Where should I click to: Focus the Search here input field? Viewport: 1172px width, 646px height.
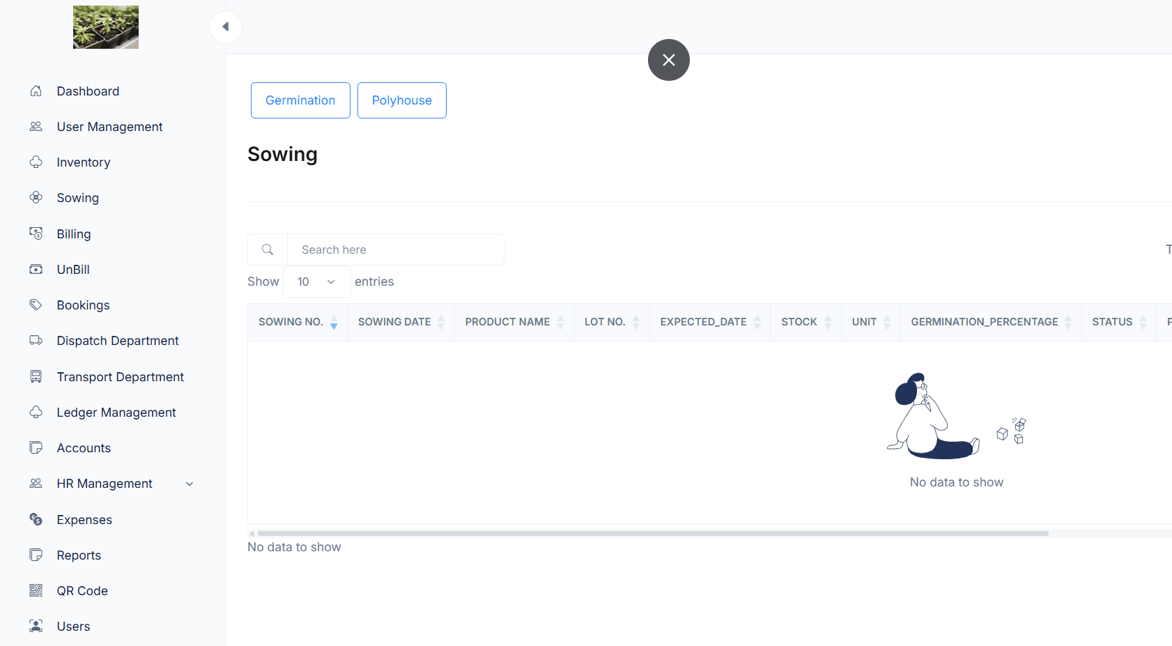395,249
